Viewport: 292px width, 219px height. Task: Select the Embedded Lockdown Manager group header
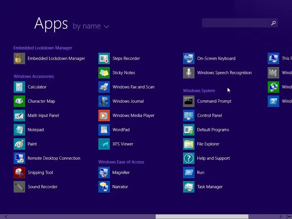43,48
